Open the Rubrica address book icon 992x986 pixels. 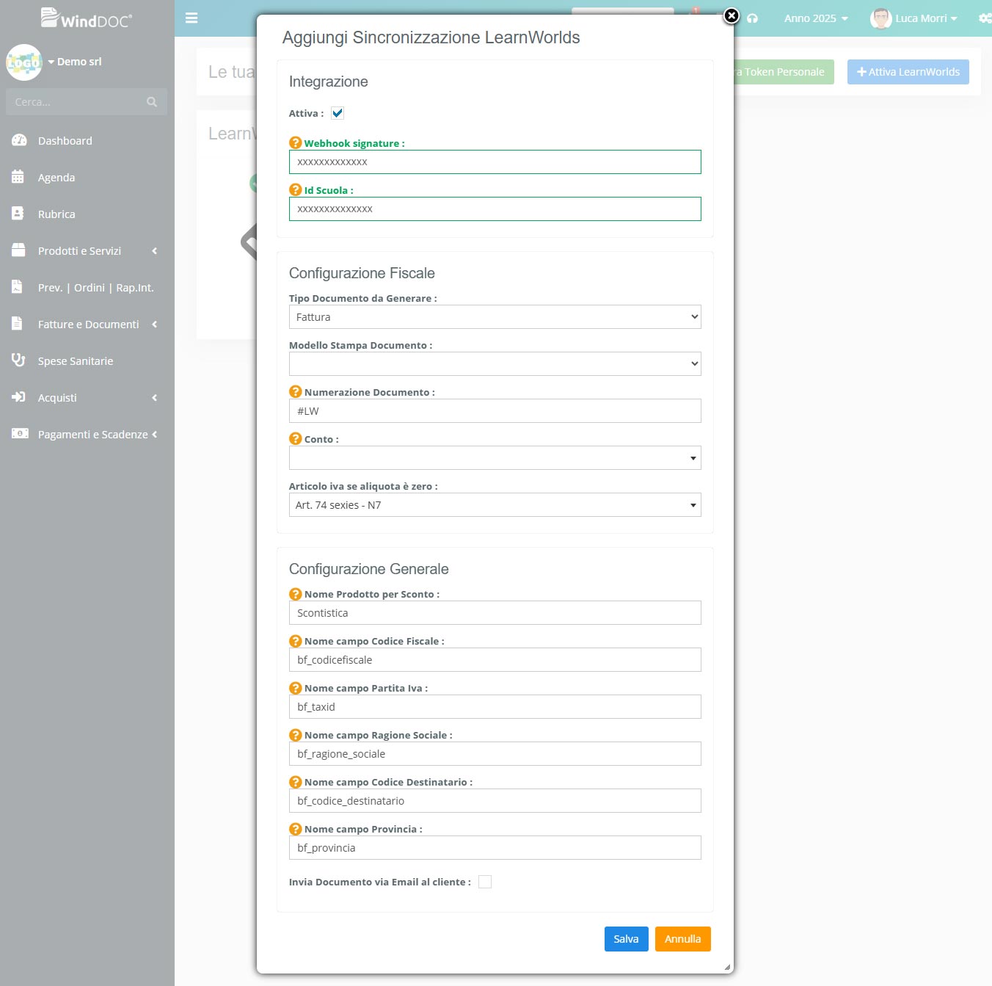click(x=18, y=214)
